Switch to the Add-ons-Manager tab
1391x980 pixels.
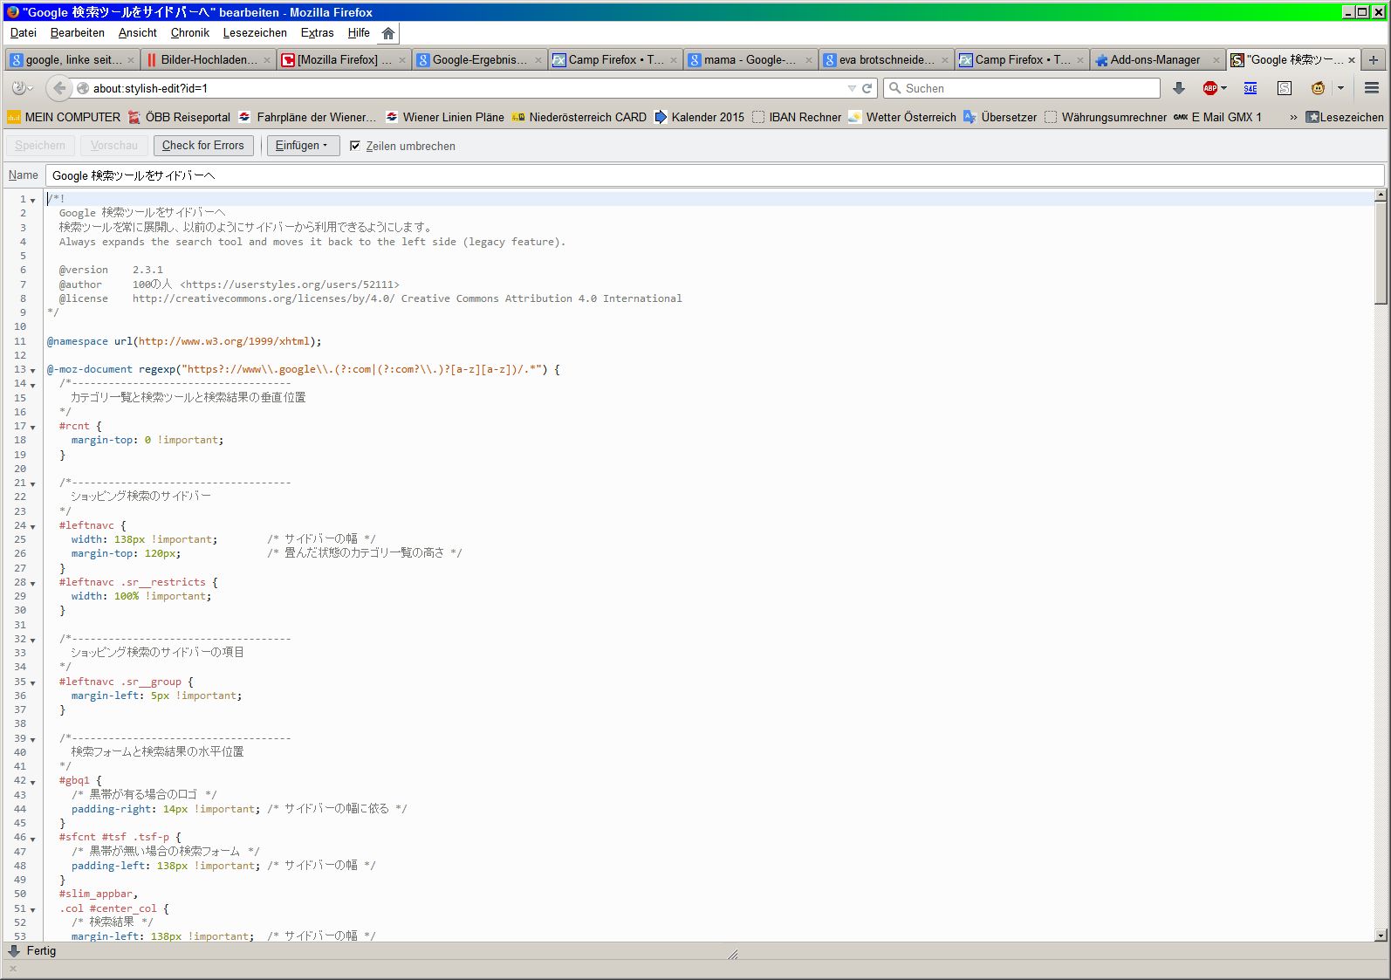click(x=1157, y=60)
